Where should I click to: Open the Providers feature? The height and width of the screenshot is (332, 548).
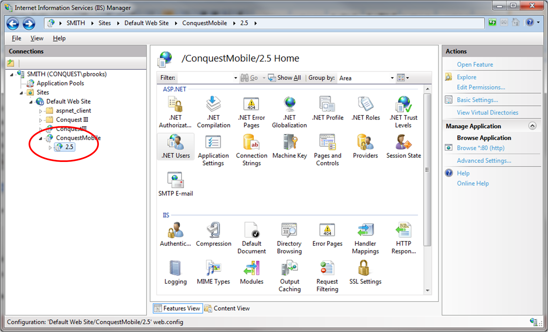point(365,146)
